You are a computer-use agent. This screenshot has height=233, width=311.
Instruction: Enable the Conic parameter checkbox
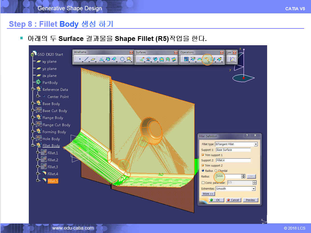click(203, 183)
